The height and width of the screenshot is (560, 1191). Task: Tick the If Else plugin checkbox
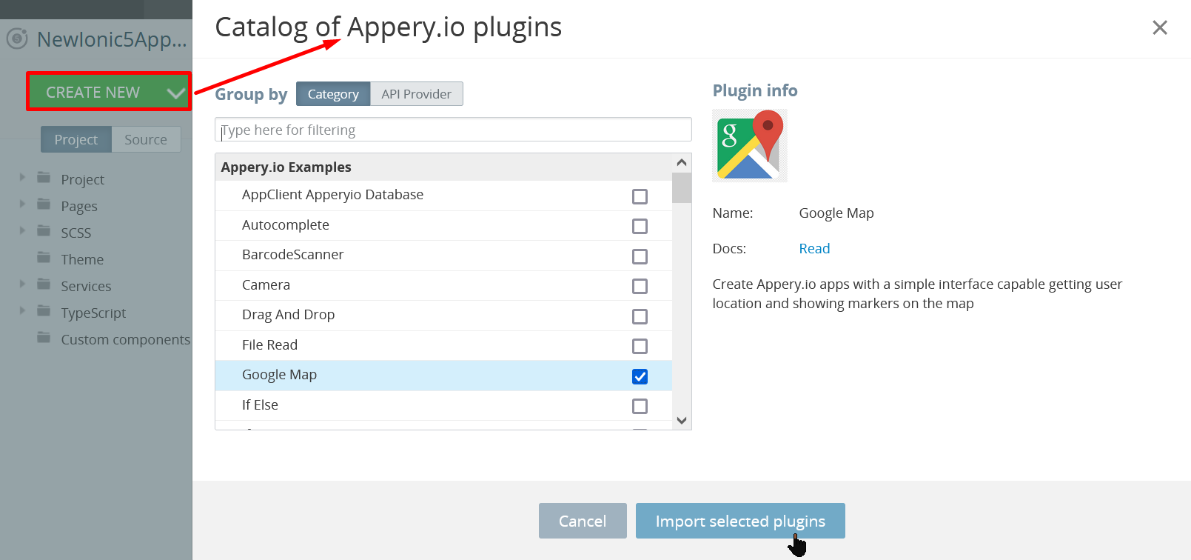pyautogui.click(x=640, y=406)
